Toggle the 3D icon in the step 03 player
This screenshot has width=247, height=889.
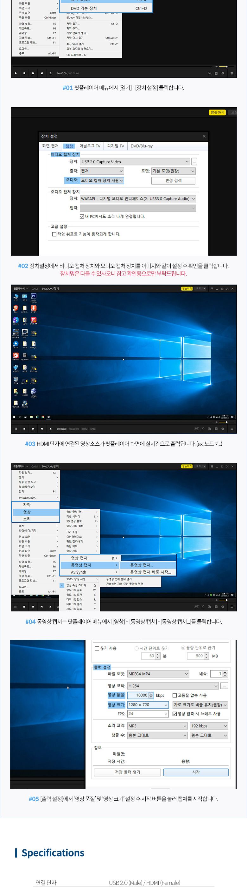coord(203,429)
